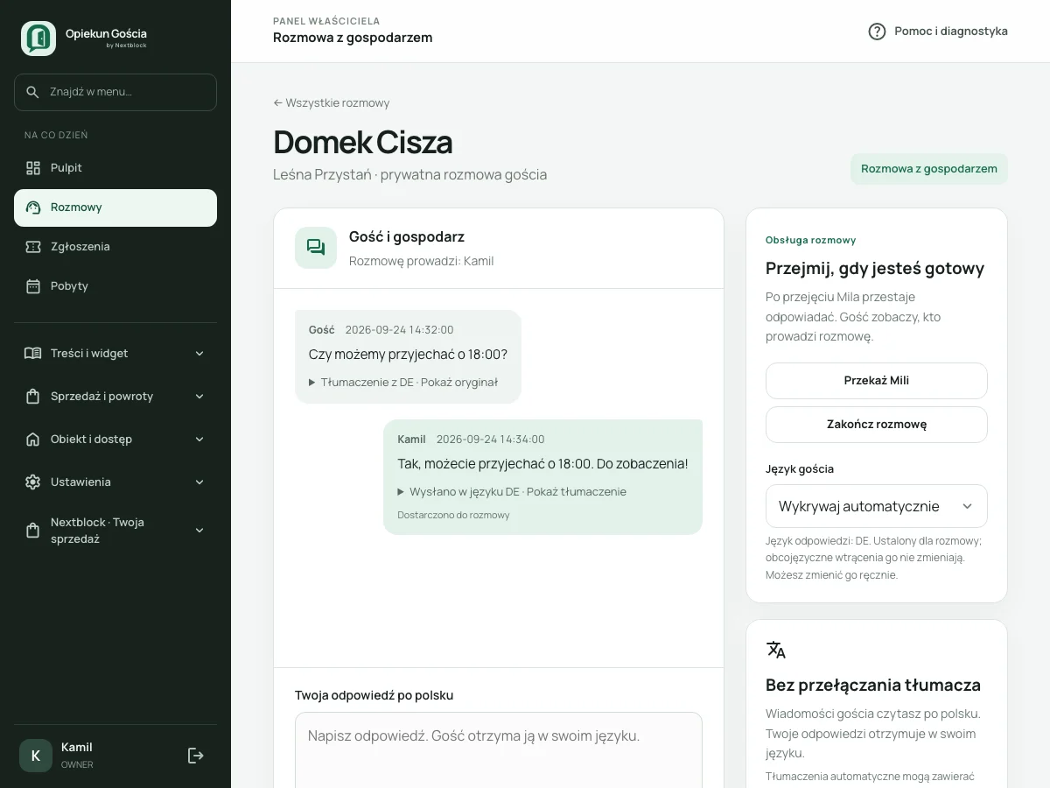Click the Rozmowy headset icon
Viewport: 1050px width, 788px height.
33,208
